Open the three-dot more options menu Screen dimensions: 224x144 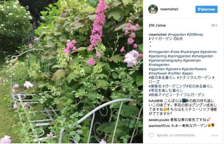(215, 136)
